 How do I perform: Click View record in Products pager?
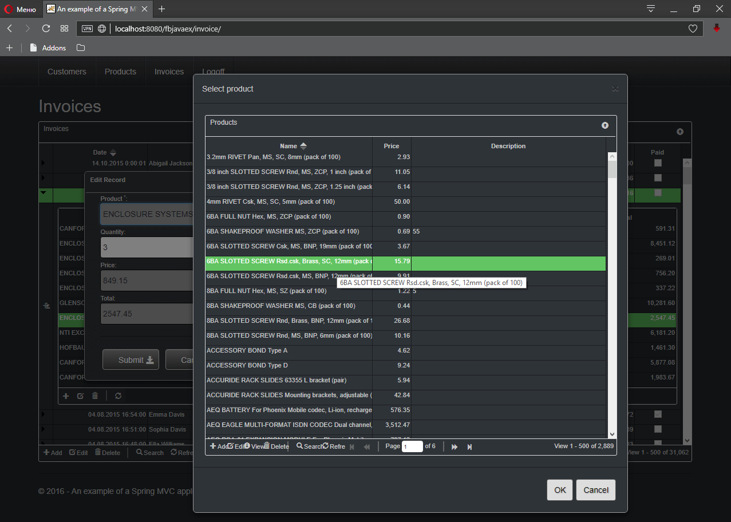(254, 446)
